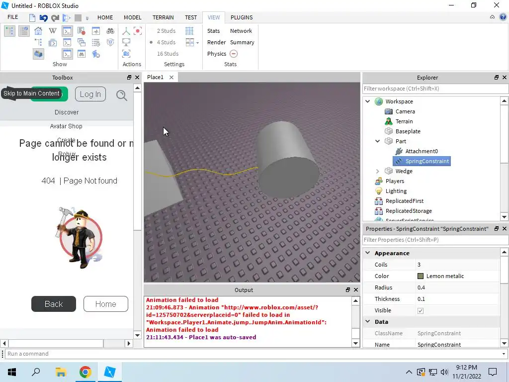Open the Tutorials W icon
The height and width of the screenshot is (382, 509).
tap(53, 31)
